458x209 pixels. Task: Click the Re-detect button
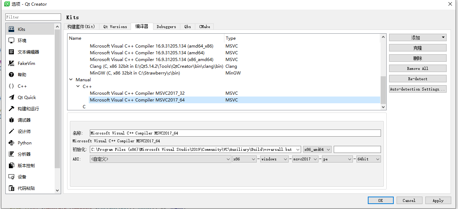pos(418,79)
